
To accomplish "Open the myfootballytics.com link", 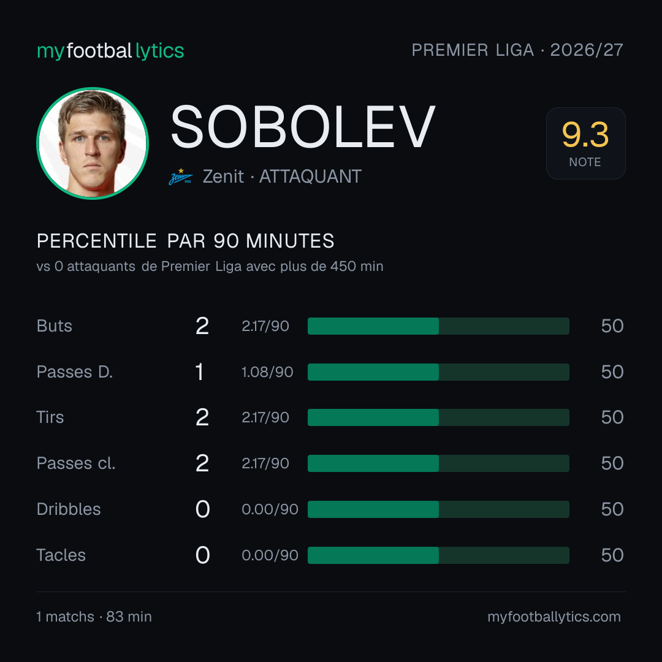I will 554,617.
